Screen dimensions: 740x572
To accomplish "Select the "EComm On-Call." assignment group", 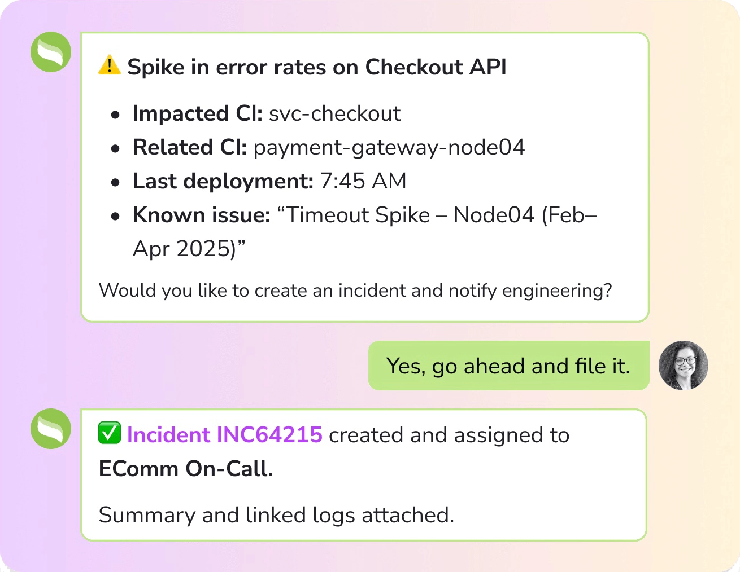I will point(186,469).
